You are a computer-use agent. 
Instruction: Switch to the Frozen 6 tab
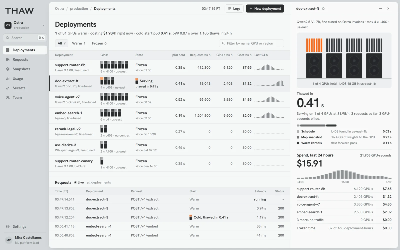99,43
